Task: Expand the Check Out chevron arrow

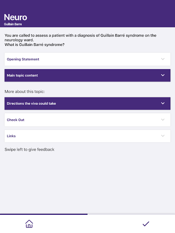Action: point(163,120)
